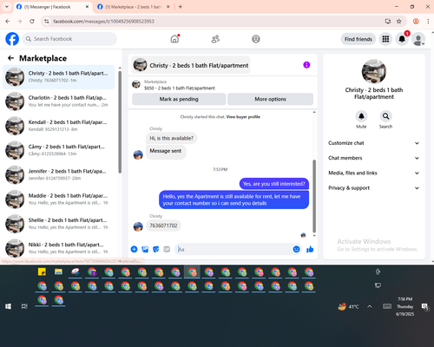Open the Windows notification center icon
This screenshot has width=434, height=347.
[424, 306]
